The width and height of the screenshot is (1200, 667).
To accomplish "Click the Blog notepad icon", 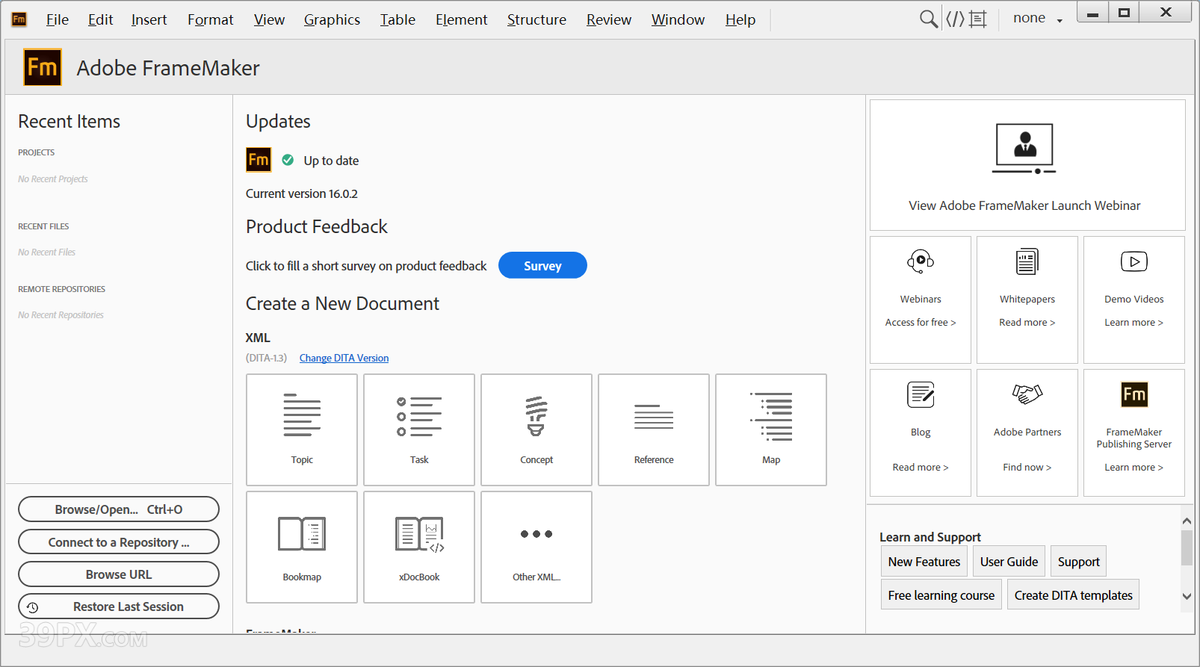I will point(921,394).
